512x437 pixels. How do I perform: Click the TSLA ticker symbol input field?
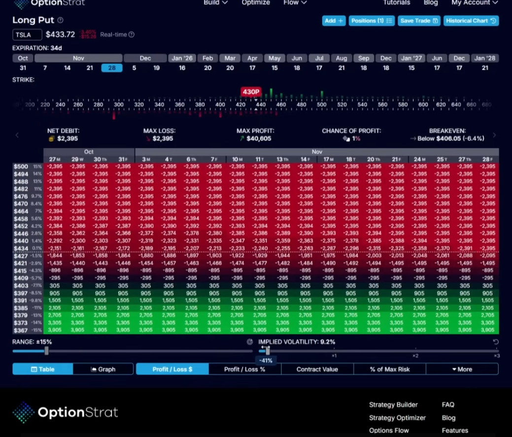(27, 34)
